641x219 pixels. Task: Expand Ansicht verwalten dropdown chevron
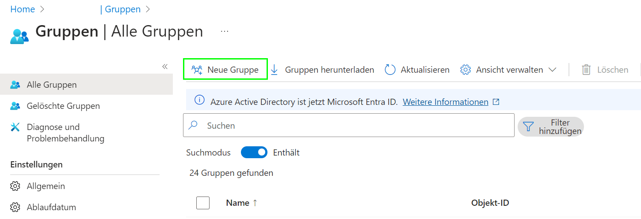tap(552, 70)
